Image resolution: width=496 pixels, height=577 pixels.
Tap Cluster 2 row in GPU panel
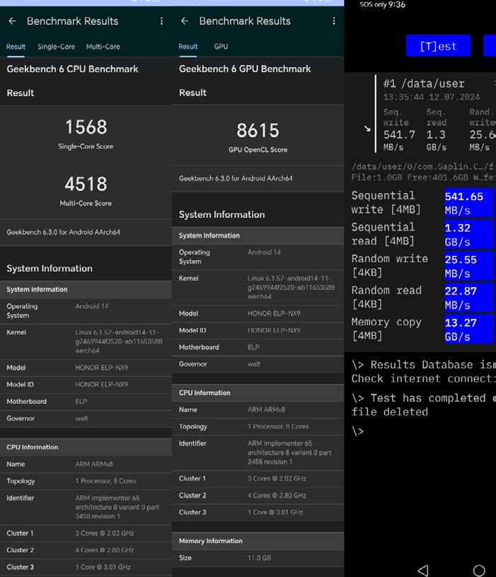pyautogui.click(x=258, y=495)
